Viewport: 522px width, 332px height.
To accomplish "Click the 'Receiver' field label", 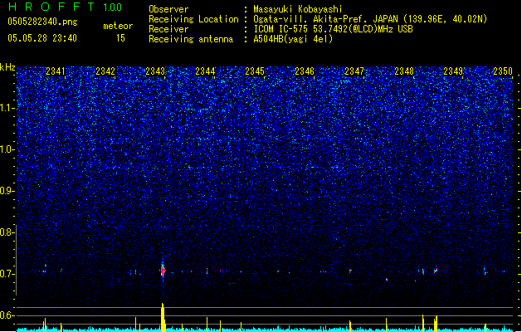I will [x=168, y=29].
